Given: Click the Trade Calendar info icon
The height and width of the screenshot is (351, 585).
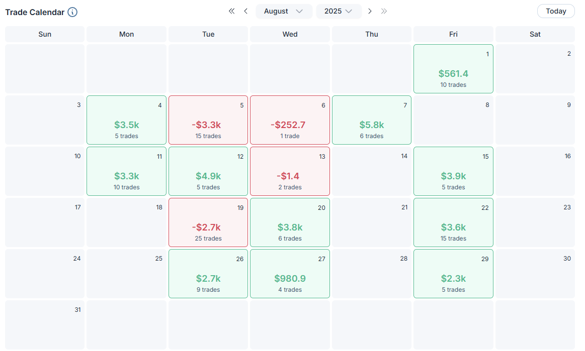Looking at the screenshot, I should 72,12.
